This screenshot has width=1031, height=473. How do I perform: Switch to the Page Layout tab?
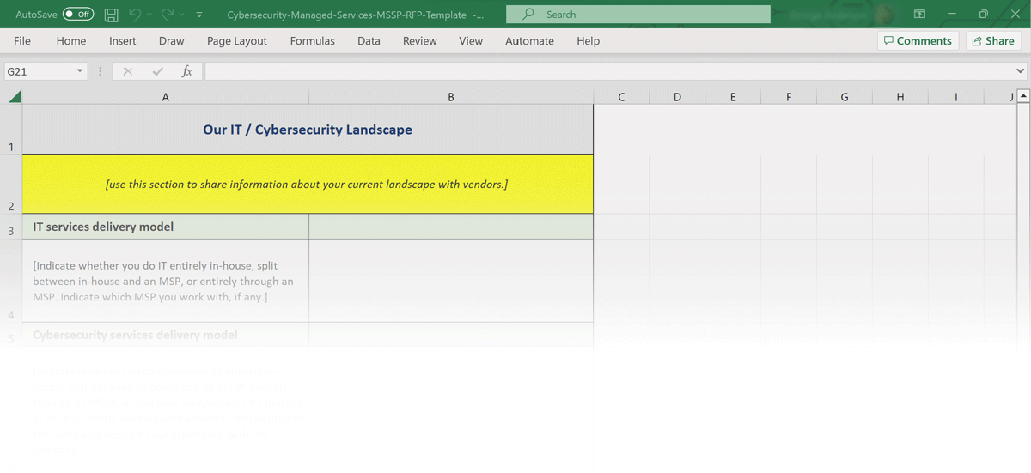click(237, 41)
